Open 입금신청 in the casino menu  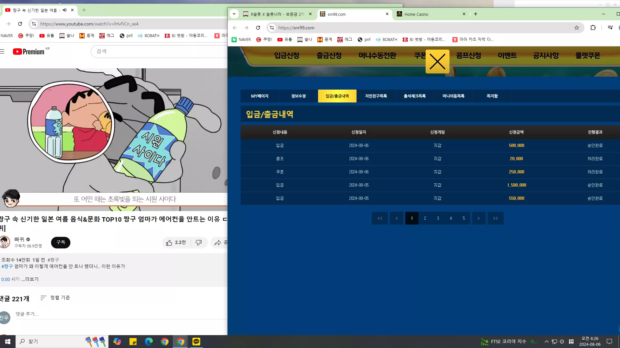(287, 55)
